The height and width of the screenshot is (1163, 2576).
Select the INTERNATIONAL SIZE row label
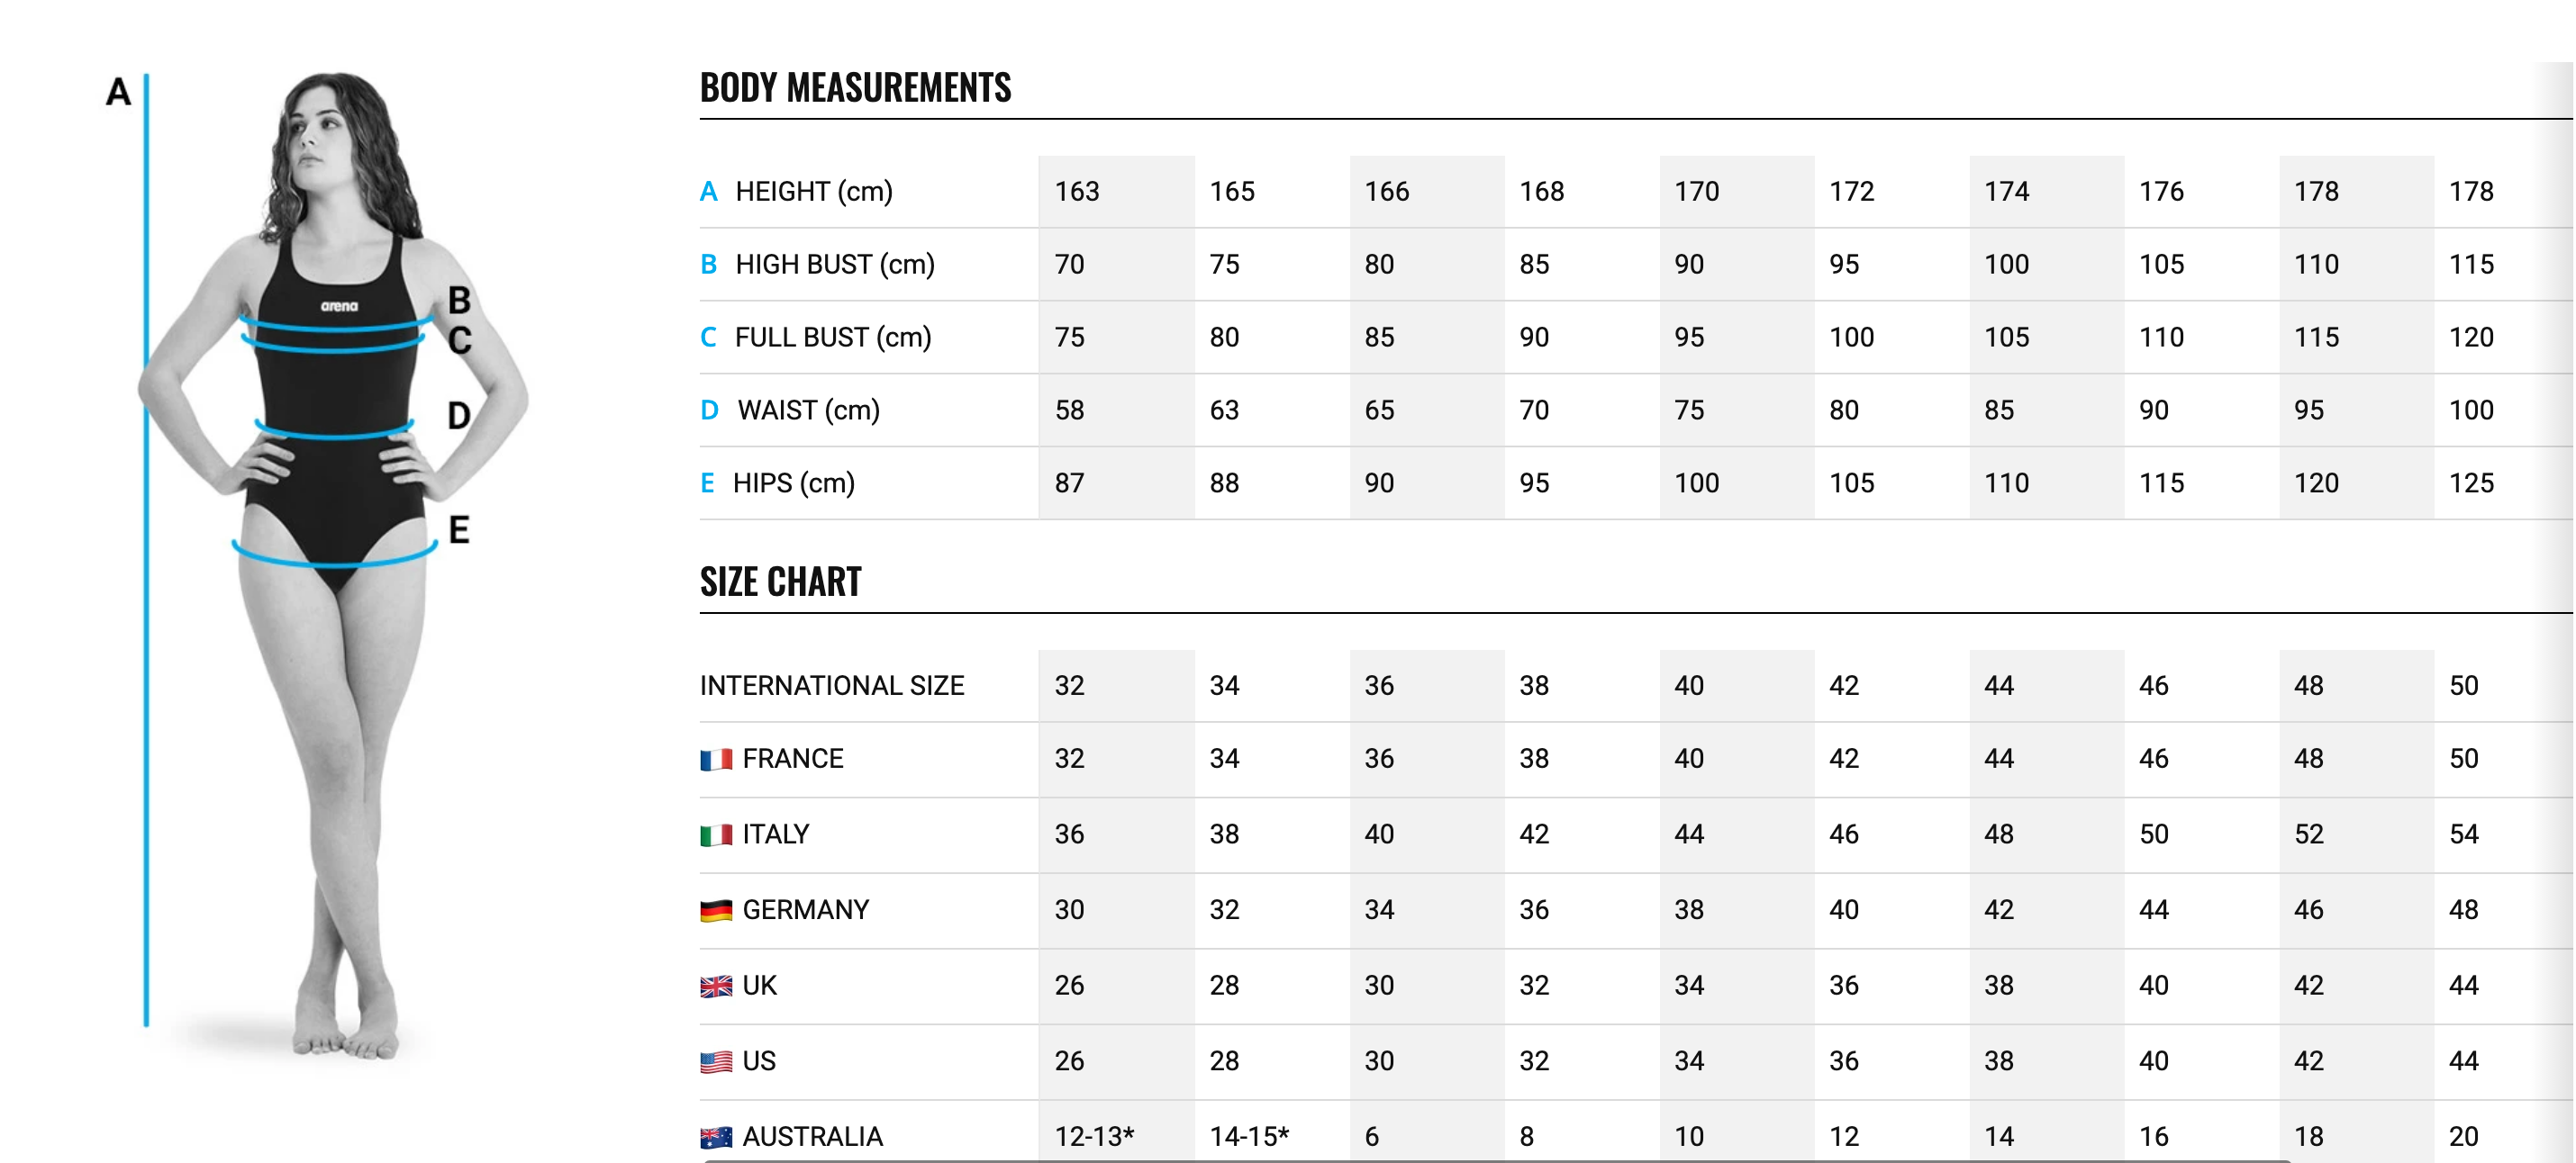831,685
